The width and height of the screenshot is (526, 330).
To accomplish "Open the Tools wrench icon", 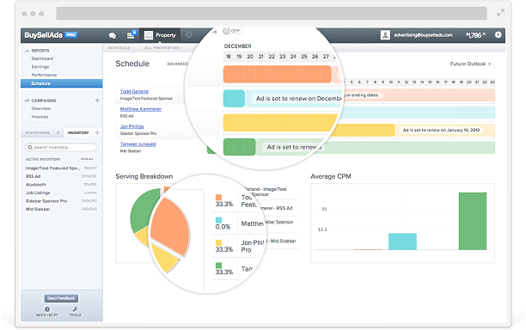I will (75, 309).
